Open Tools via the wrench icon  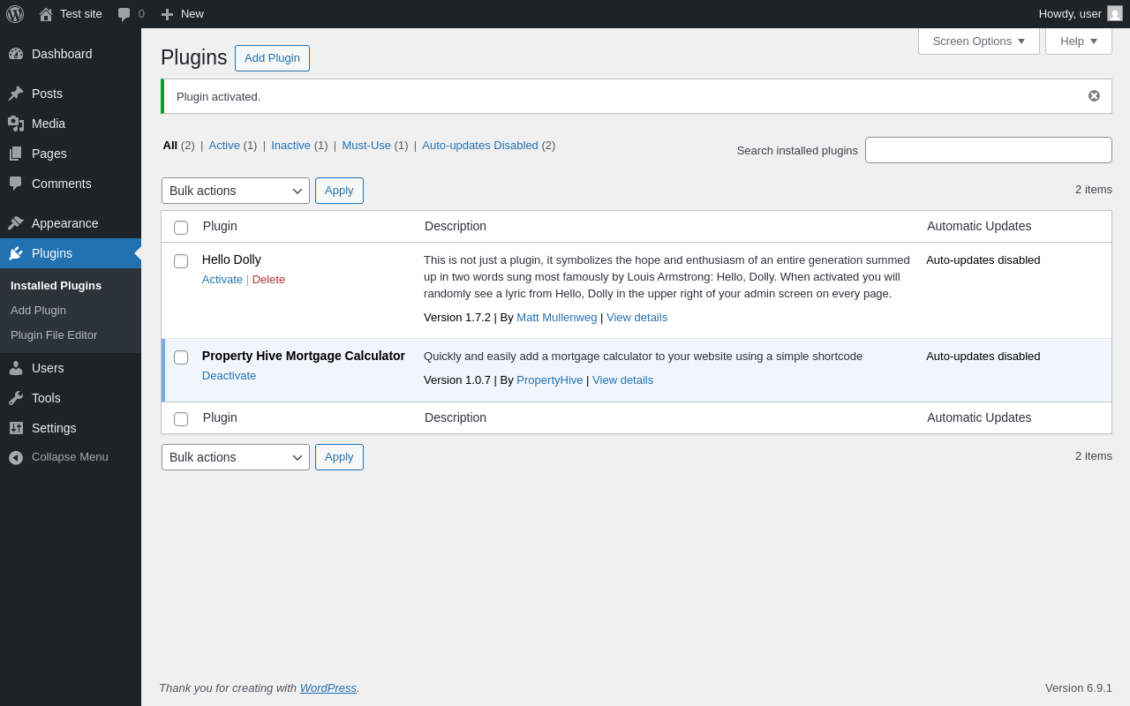16,398
